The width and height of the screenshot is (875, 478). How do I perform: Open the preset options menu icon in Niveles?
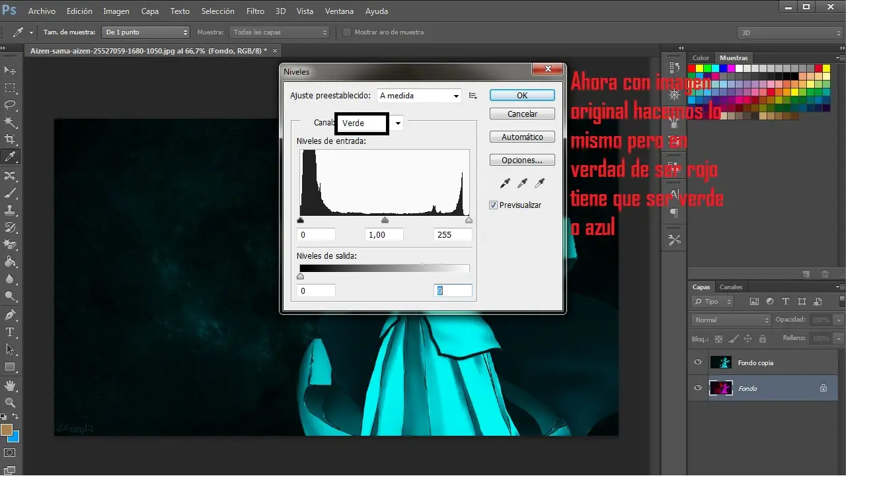[x=473, y=96]
